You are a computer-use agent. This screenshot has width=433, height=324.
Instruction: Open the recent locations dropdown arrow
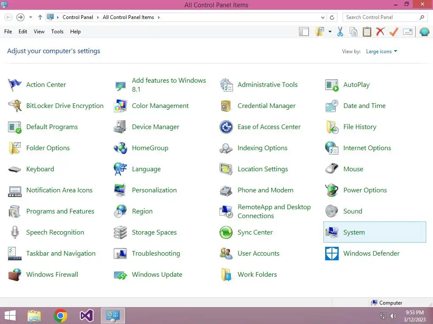tap(30, 17)
